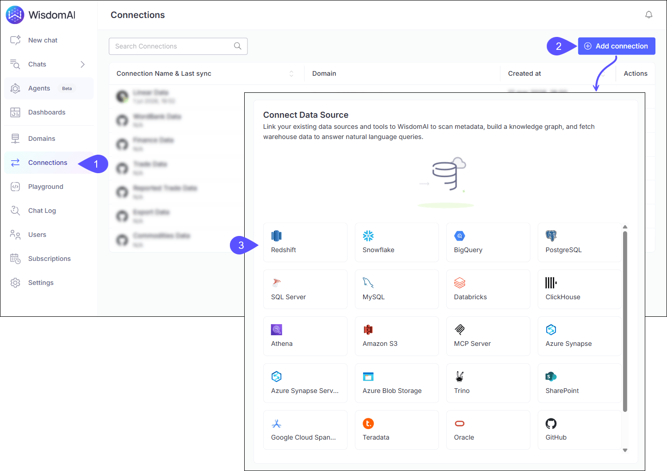Click the Actions column header
Image resolution: width=667 pixels, height=471 pixels.
tap(636, 73)
